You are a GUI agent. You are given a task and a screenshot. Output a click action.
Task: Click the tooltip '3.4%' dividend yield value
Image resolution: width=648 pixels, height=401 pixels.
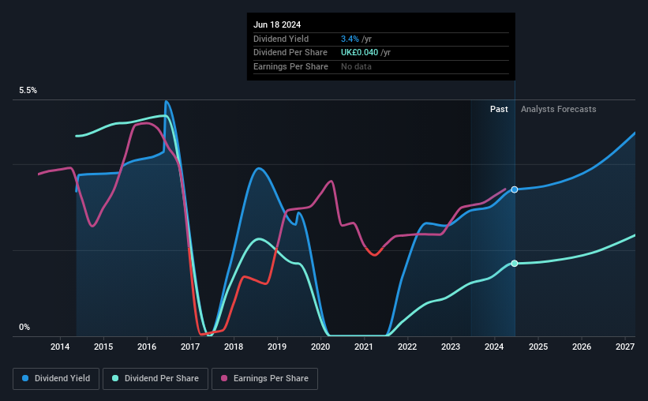(x=350, y=39)
